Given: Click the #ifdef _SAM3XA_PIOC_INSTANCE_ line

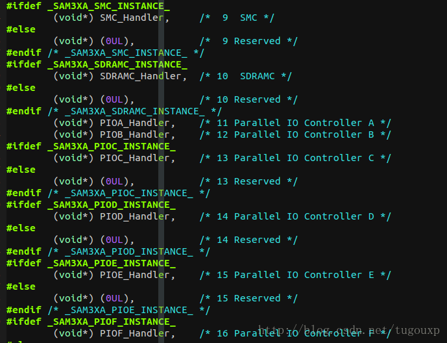Looking at the screenshot, I should pos(91,146).
